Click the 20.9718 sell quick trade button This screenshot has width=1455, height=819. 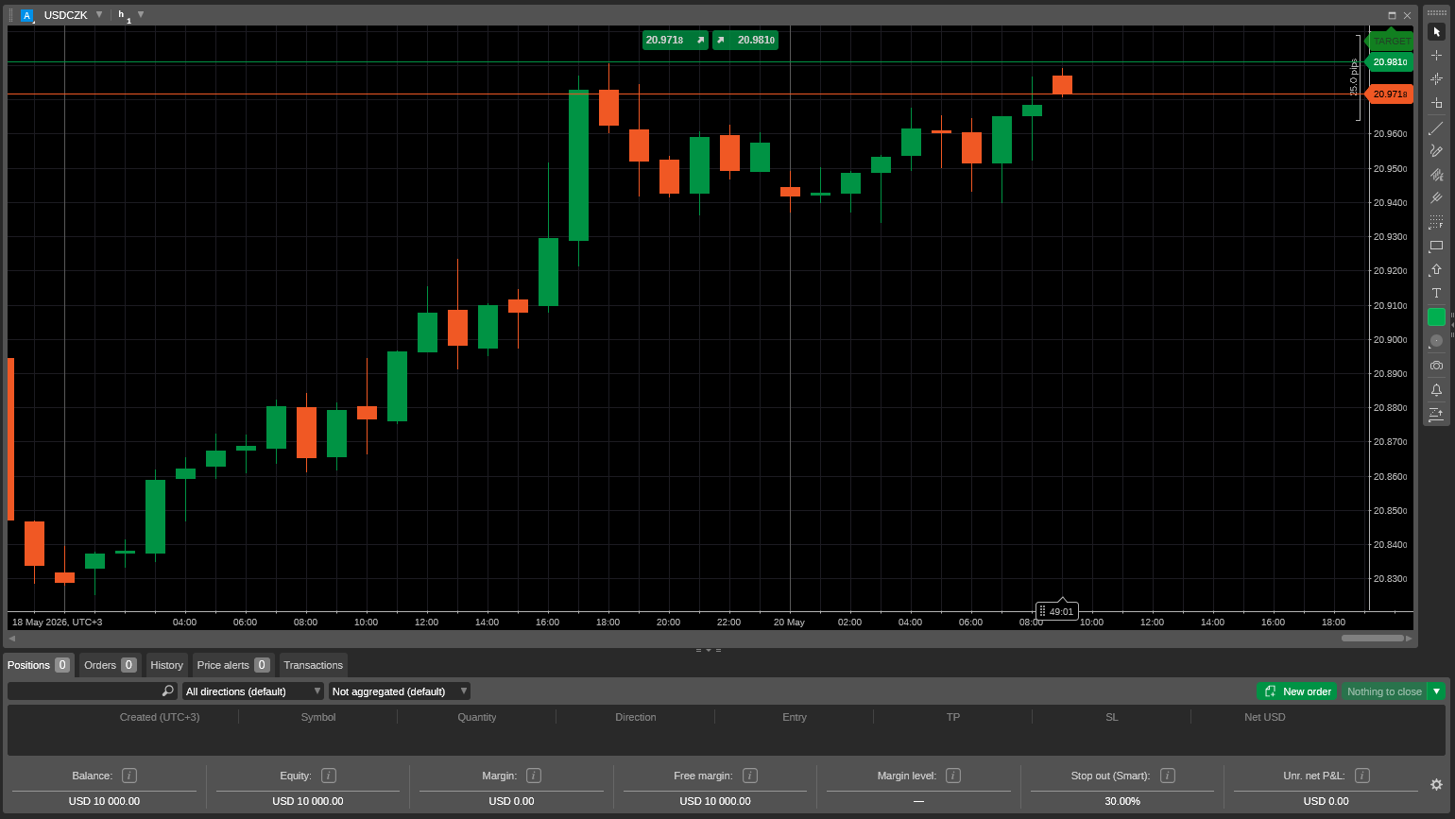(675, 40)
